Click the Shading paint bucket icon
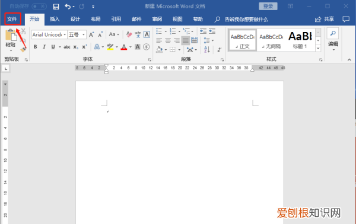 [x=160, y=49]
